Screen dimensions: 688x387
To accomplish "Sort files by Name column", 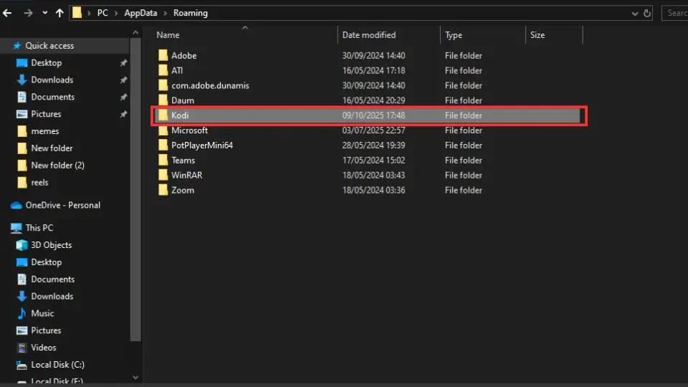I will point(168,35).
